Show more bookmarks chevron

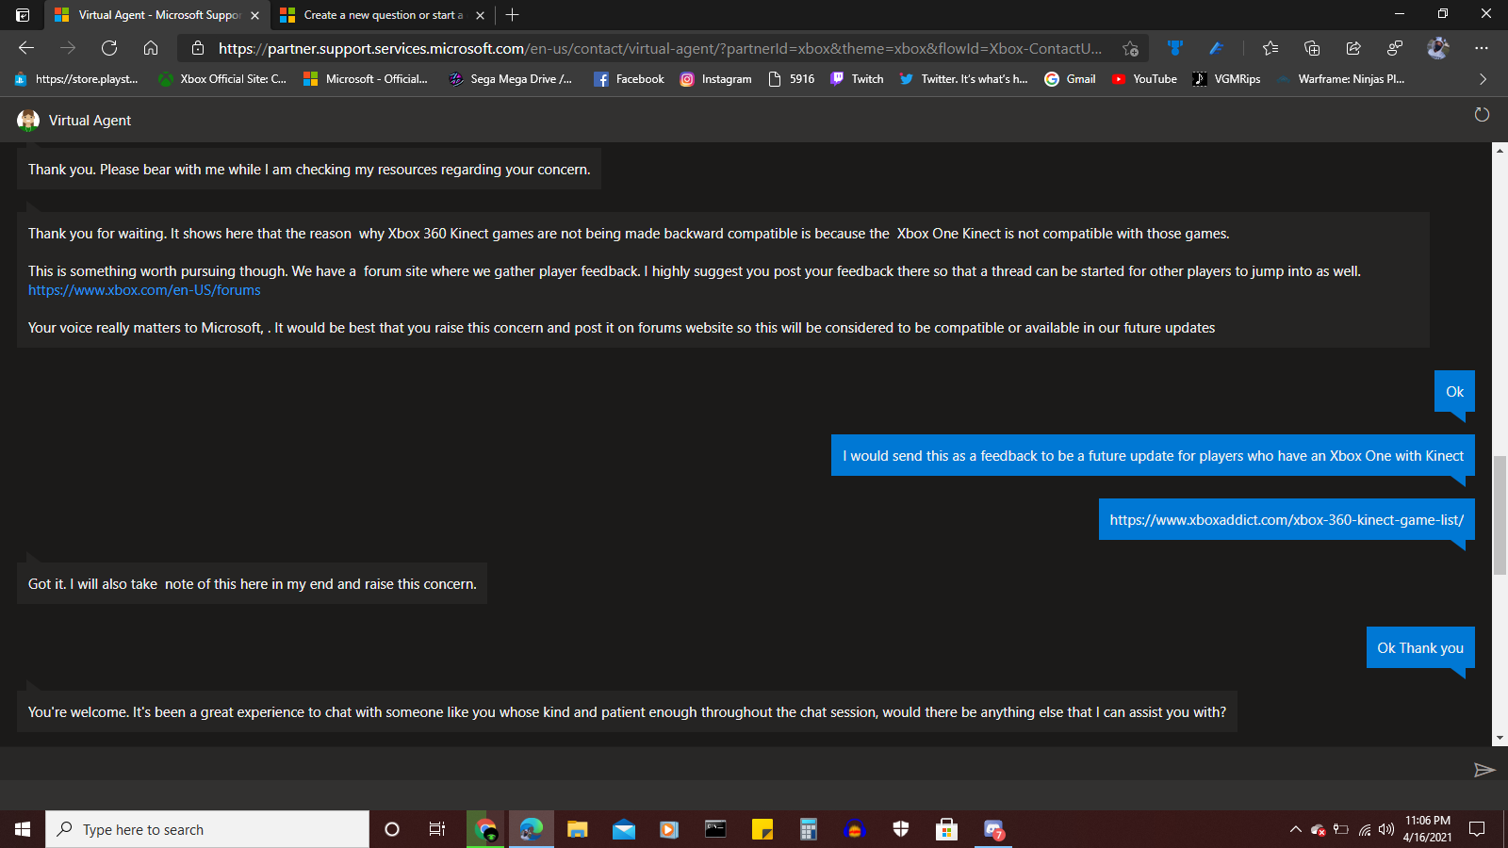tap(1483, 79)
